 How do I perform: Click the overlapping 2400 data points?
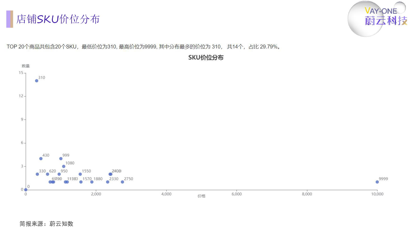110,174
